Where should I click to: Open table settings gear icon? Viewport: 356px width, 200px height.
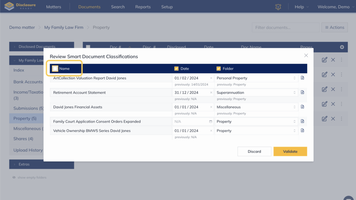[342, 47]
